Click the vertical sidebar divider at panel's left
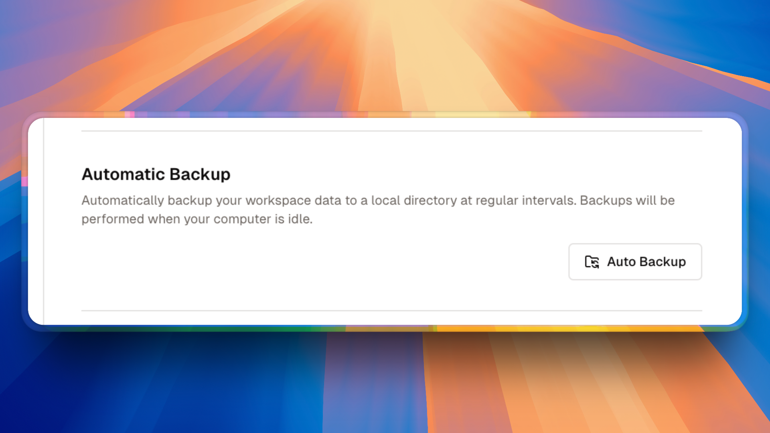The image size is (770, 433). tap(44, 221)
